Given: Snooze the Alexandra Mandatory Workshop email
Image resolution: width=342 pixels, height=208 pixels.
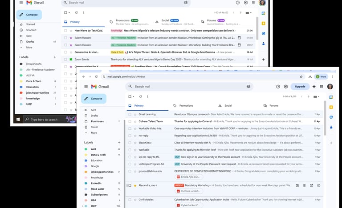Looking at the screenshot, I should coord(319,185).
